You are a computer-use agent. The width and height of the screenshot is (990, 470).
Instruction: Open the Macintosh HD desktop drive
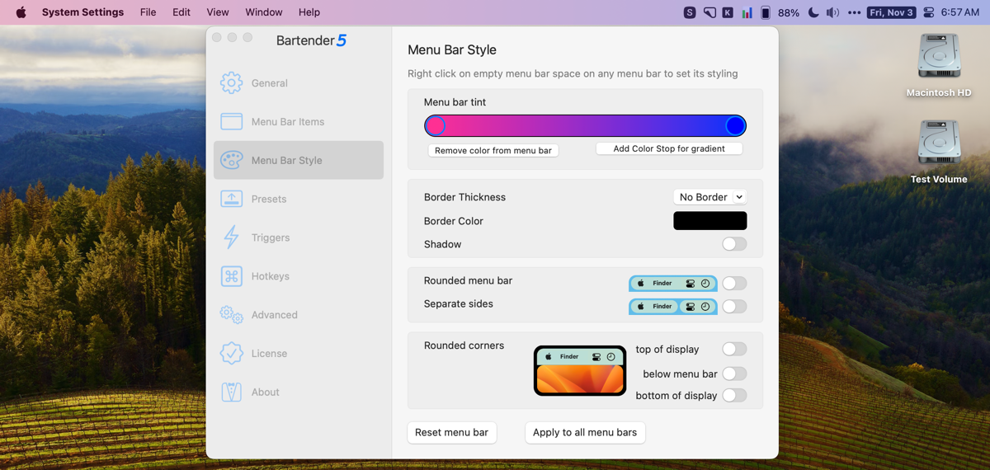coord(939,58)
